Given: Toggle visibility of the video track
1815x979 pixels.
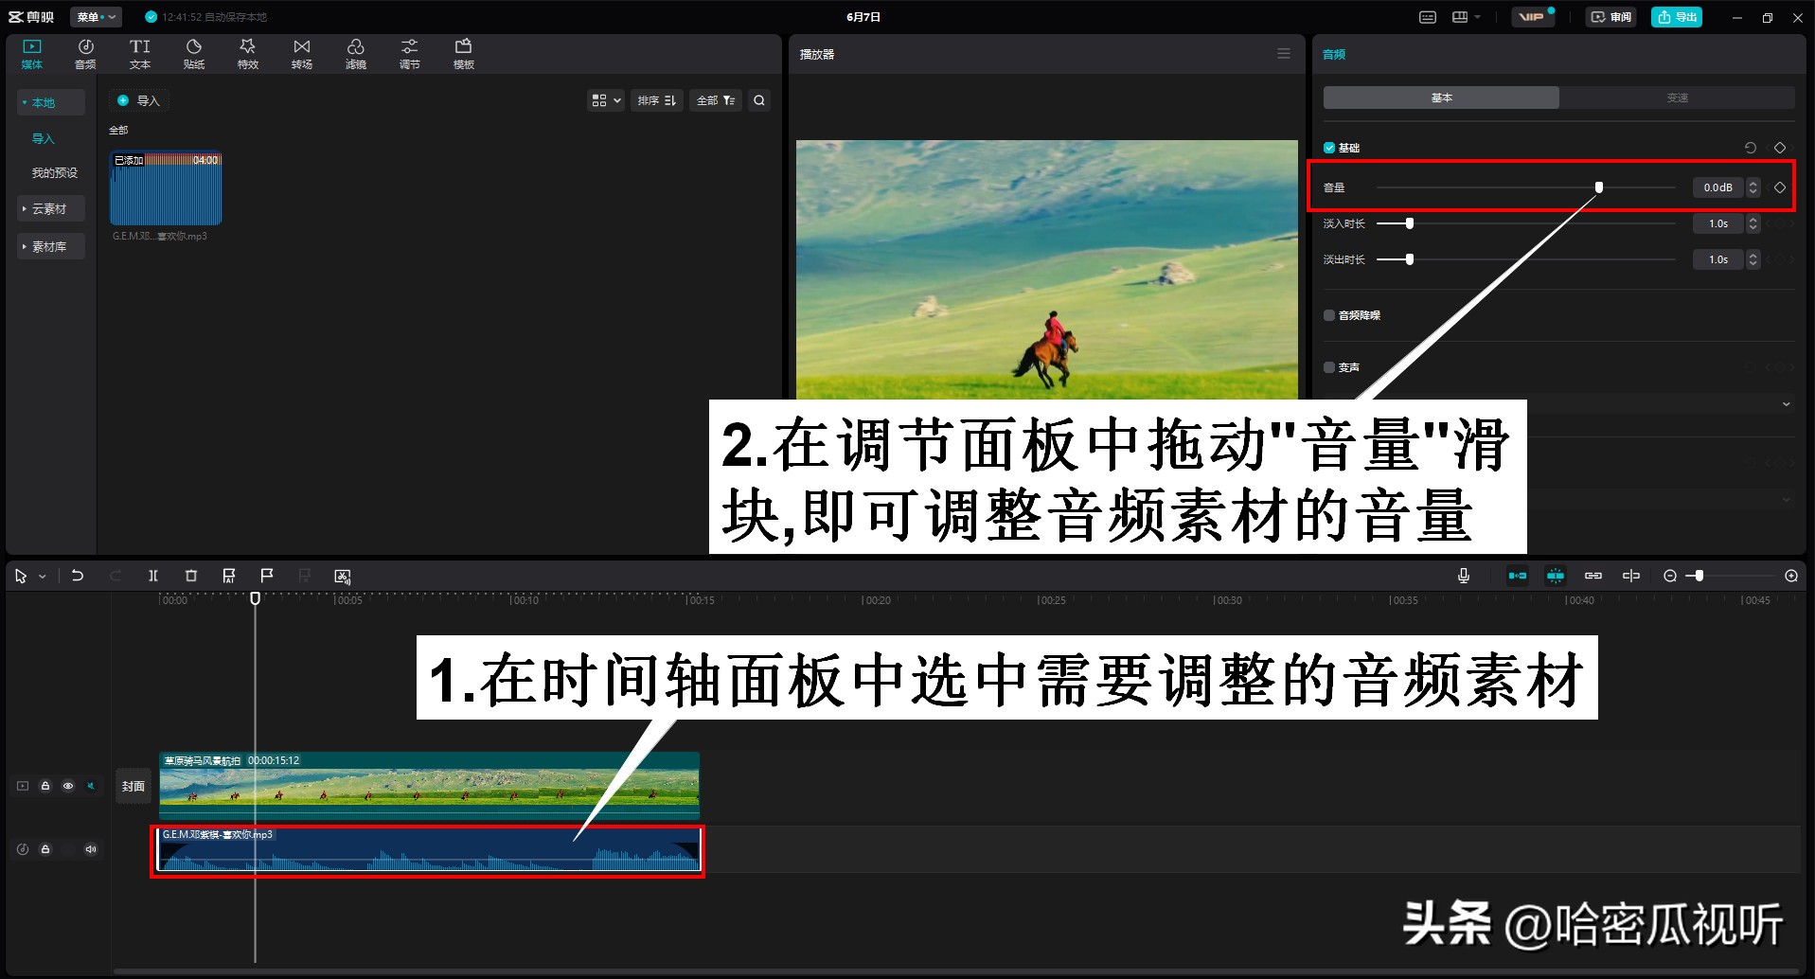Looking at the screenshot, I should [67, 785].
